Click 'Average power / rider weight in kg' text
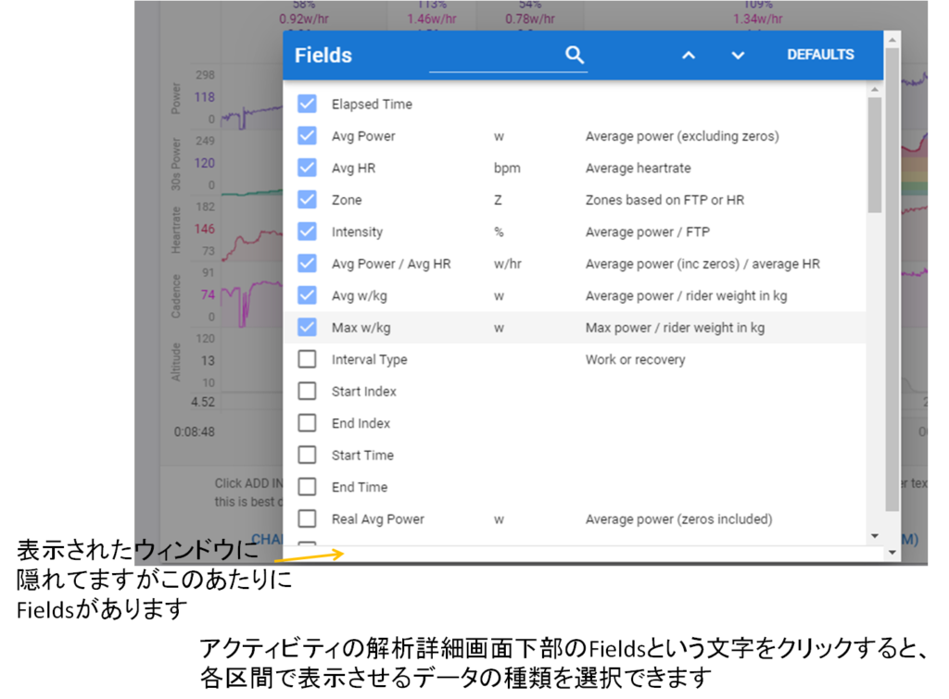The width and height of the screenshot is (949, 699). [x=686, y=295]
